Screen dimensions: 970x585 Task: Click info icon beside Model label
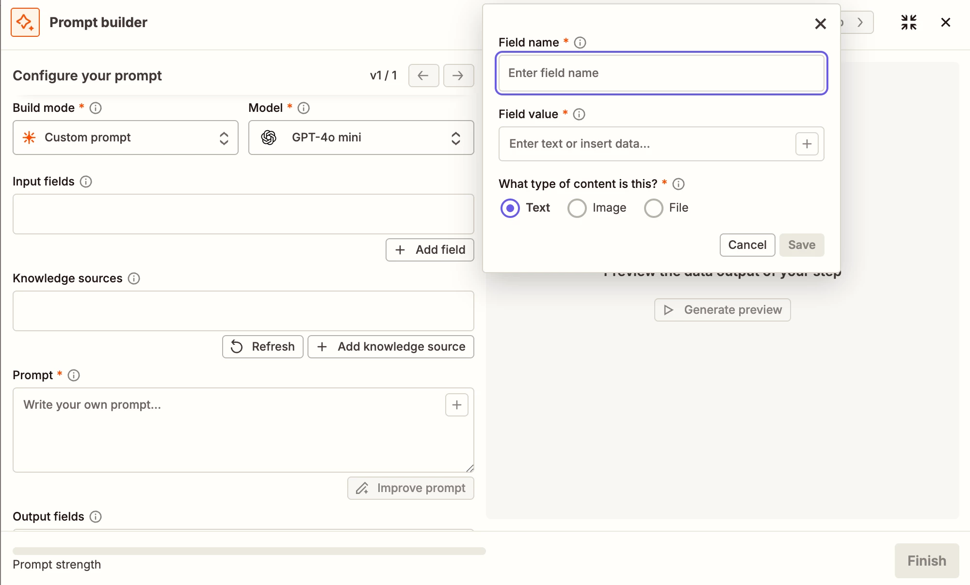(x=304, y=108)
